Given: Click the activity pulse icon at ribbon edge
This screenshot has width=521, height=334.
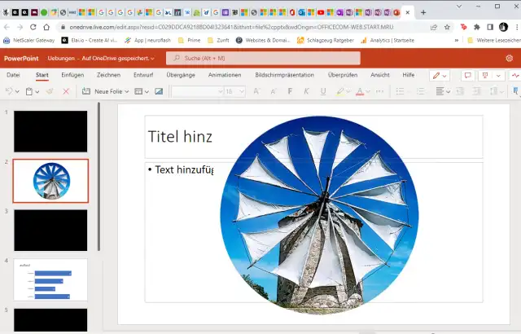Looking at the screenshot, I should coord(515,76).
